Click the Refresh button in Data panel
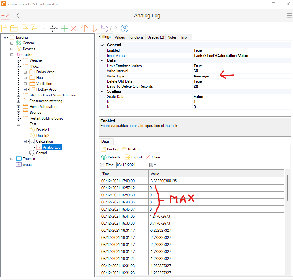Screen dimensions: 293x280 (110, 157)
